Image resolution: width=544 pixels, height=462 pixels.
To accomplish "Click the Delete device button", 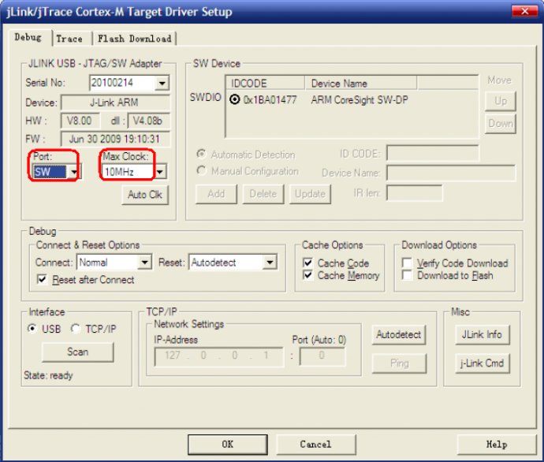I will 263,194.
